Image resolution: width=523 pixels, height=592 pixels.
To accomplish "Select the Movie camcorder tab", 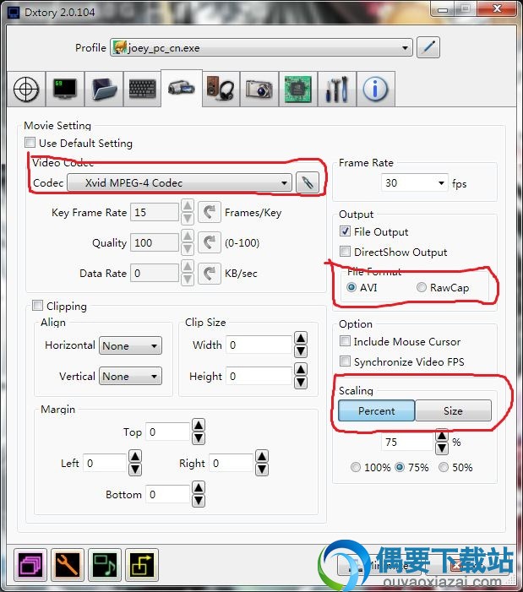I will 182,89.
